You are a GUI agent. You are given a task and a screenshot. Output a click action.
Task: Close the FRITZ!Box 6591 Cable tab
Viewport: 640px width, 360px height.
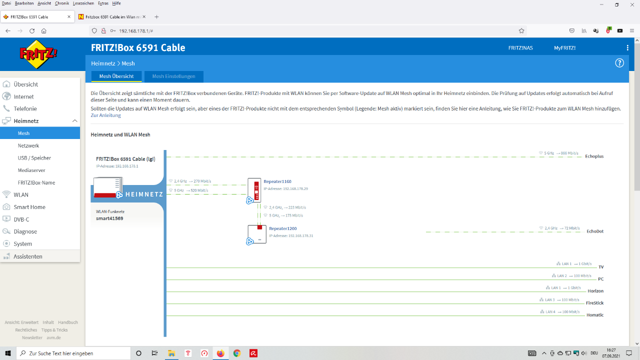(69, 16)
